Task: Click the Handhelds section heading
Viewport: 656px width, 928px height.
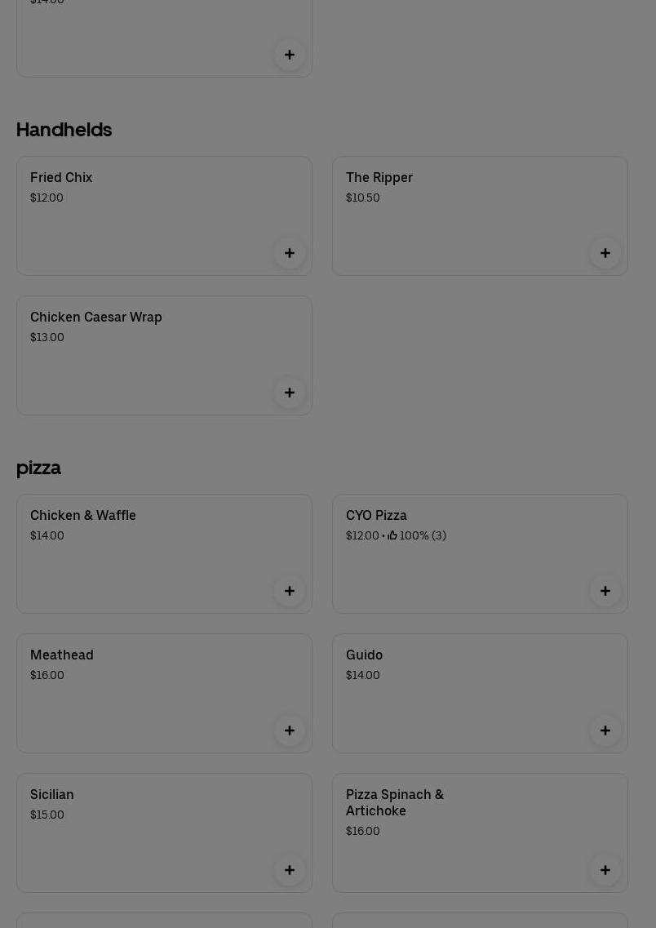Action: coord(64,130)
